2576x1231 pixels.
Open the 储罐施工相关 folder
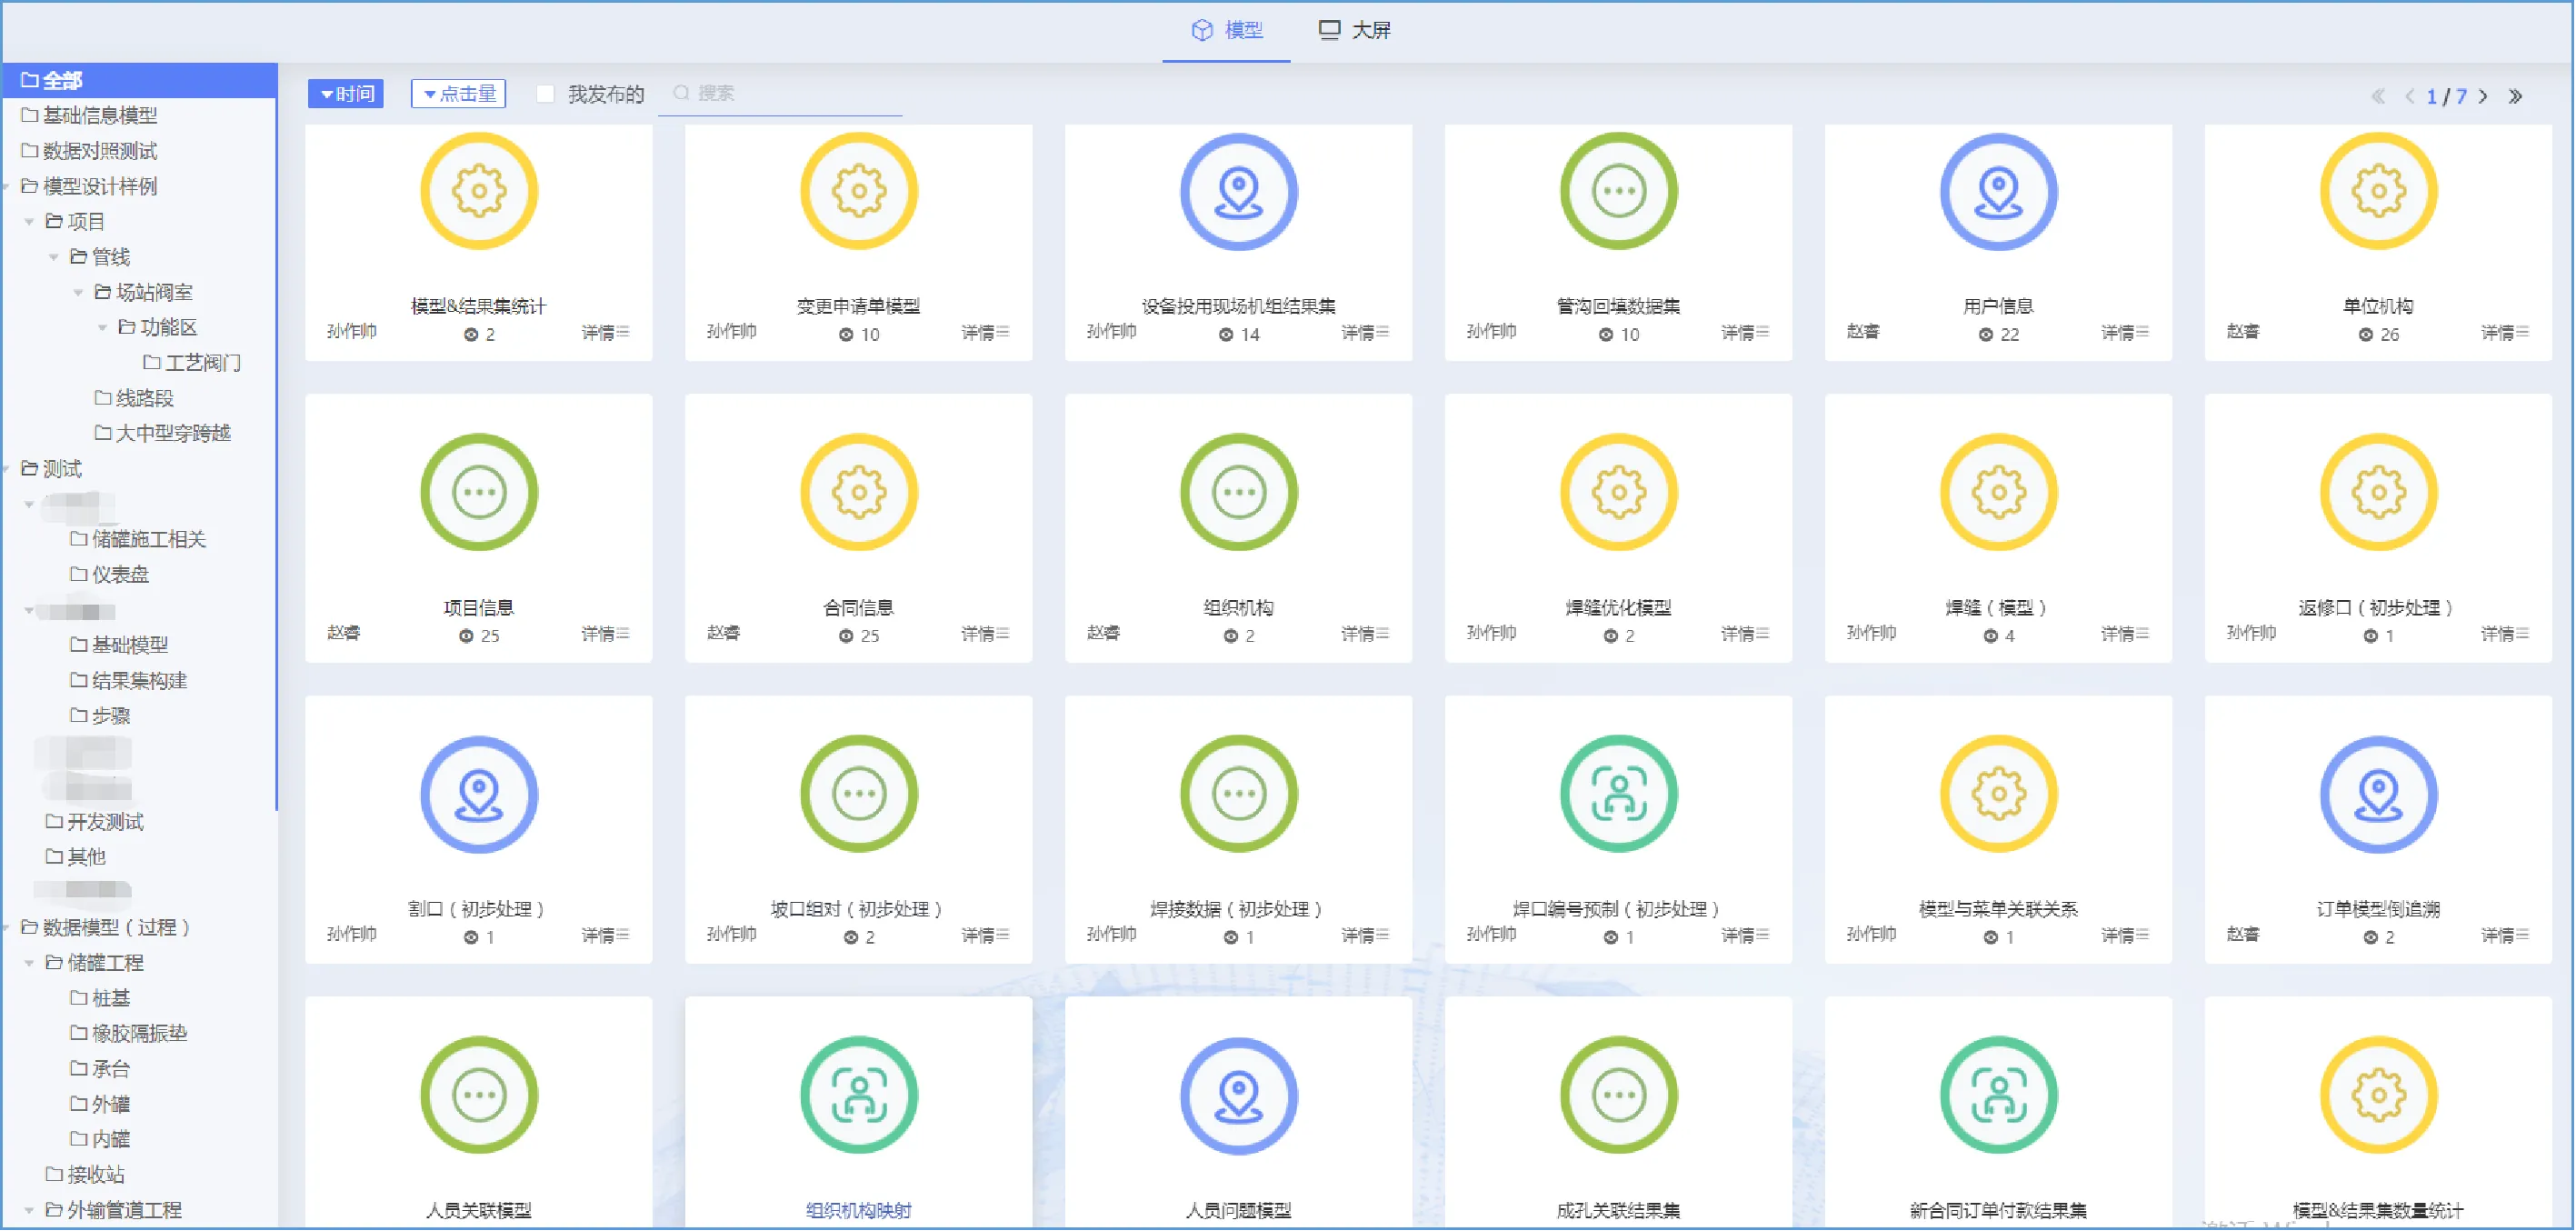(140, 540)
